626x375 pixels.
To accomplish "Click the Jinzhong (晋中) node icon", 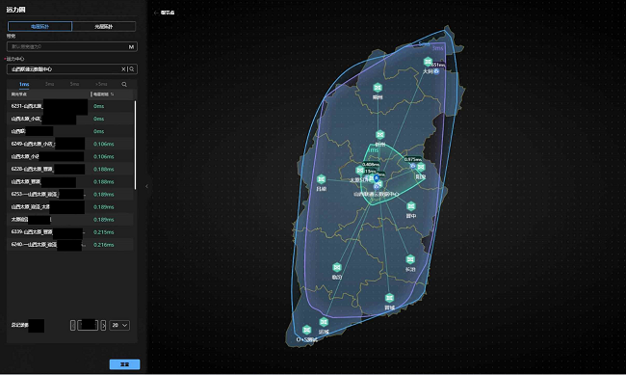I will pos(411,206).
